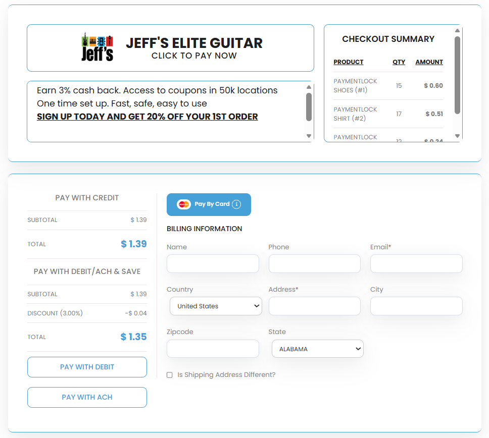Expand the State dropdown showing Alabama
The width and height of the screenshot is (489, 438).
pos(317,349)
